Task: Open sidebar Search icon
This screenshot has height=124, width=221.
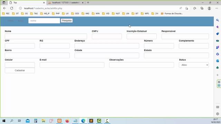Action: tap(218, 20)
